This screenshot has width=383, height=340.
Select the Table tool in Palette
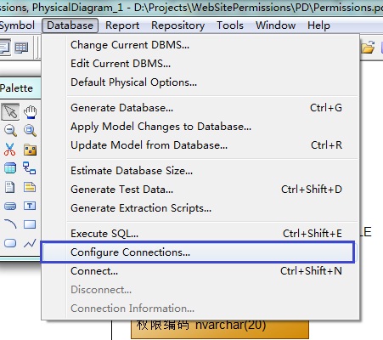(x=10, y=168)
